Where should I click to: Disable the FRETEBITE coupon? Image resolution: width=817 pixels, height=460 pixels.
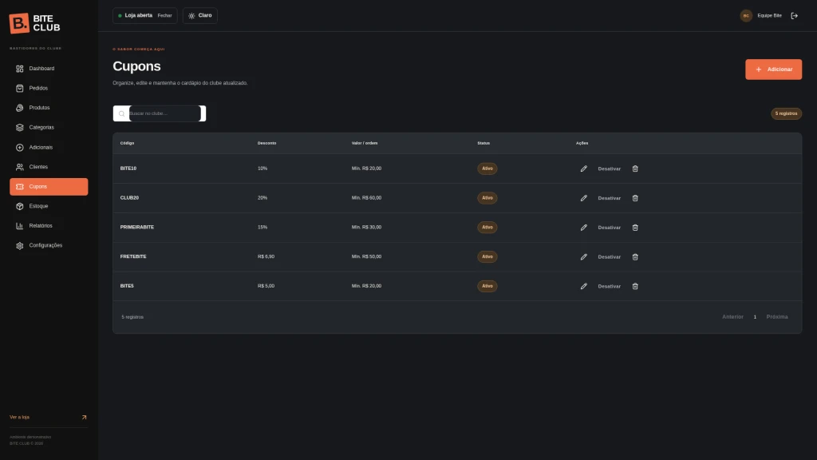609,257
